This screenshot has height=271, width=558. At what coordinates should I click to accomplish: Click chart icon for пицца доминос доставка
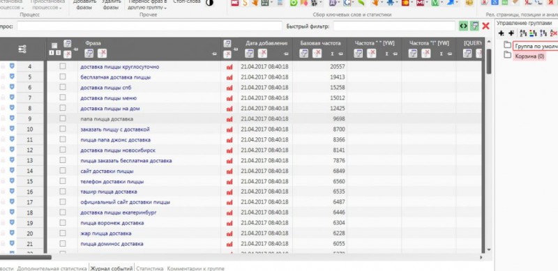(x=229, y=244)
